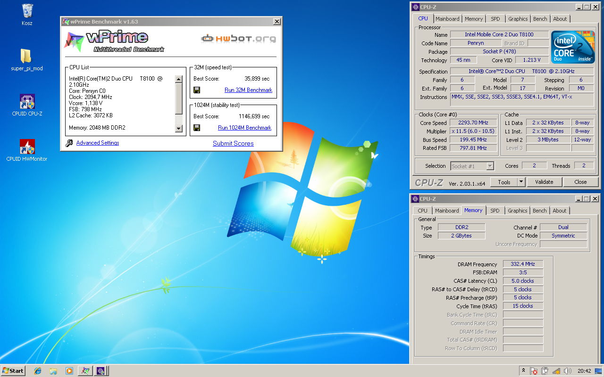
Task: Switch to Mainboard tab in lower CPU-Z
Action: (447, 211)
